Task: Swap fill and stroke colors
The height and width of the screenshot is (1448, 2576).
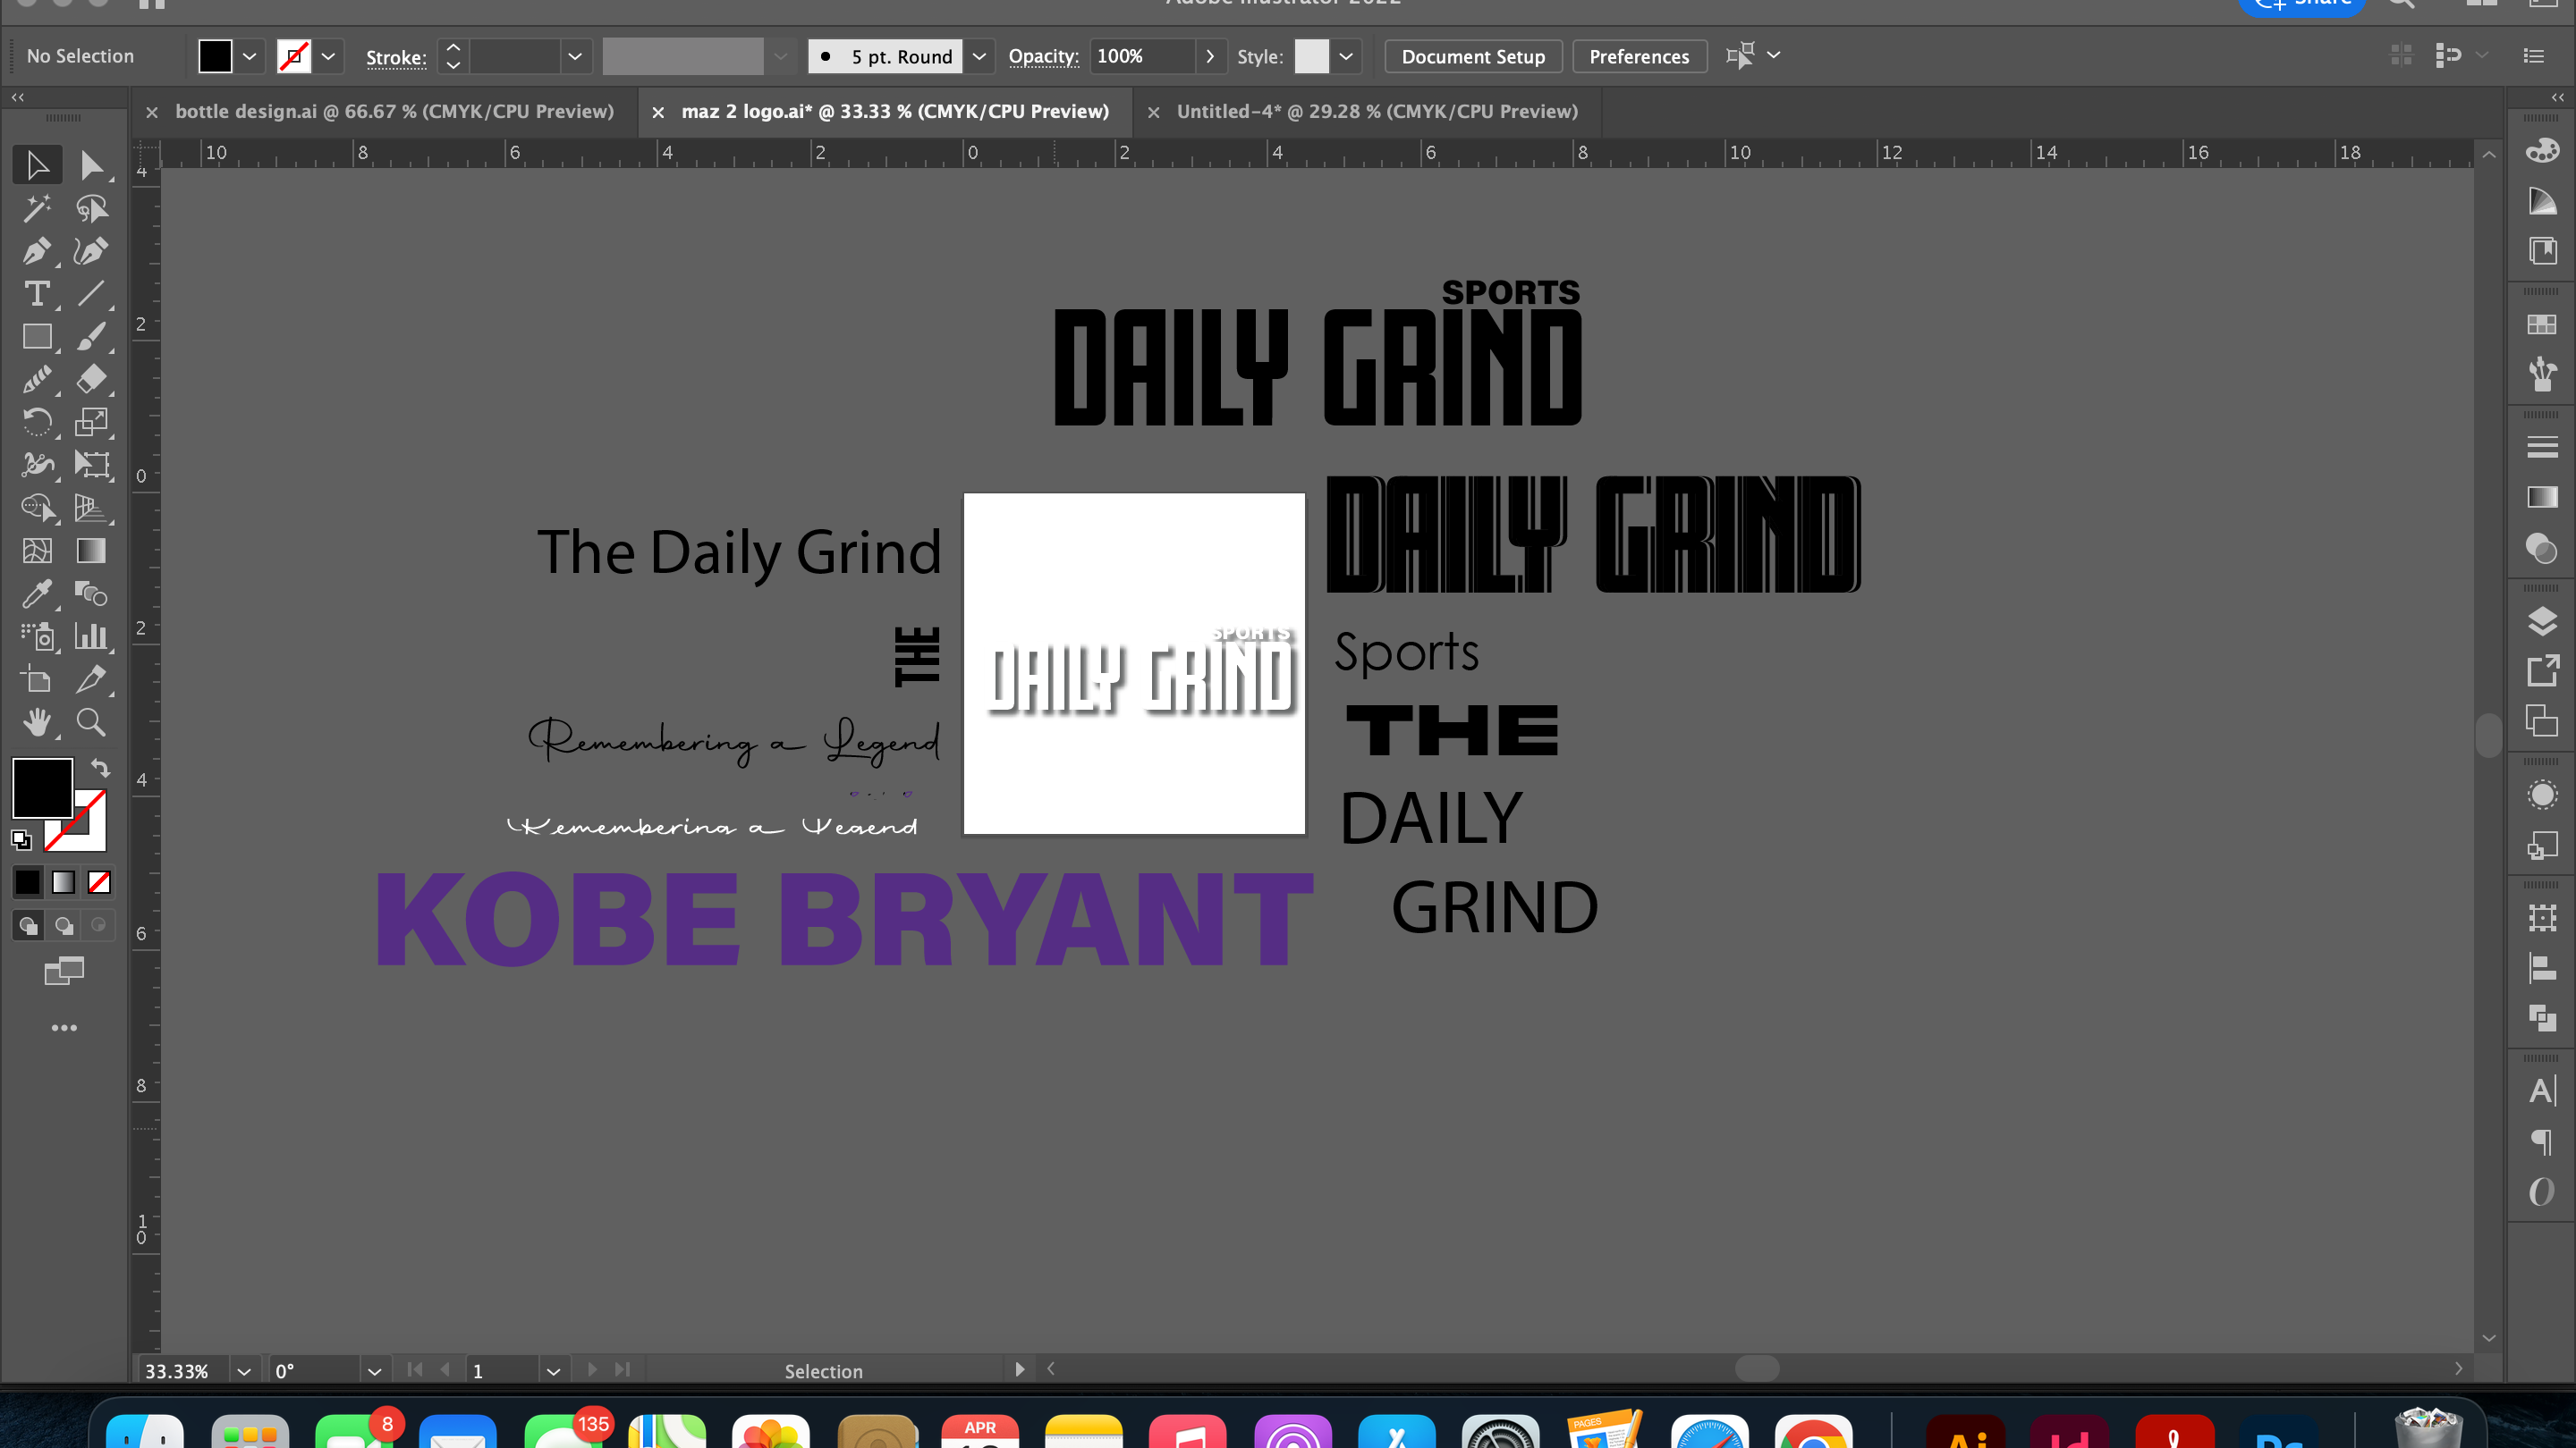Action: point(100,768)
